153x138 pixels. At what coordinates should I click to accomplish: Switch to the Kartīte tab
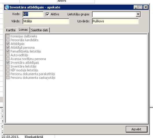(x=11, y=30)
